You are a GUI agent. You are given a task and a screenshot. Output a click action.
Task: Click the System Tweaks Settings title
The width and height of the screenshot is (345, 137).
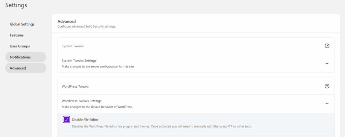pos(79,60)
